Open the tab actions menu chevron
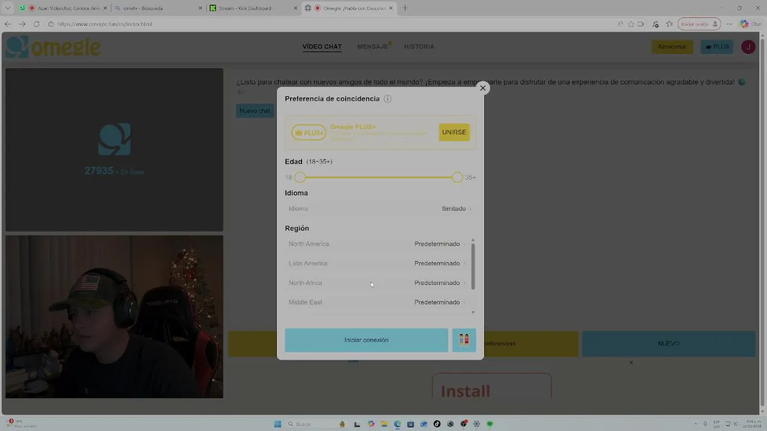The height and width of the screenshot is (431, 767). click(x=7, y=8)
